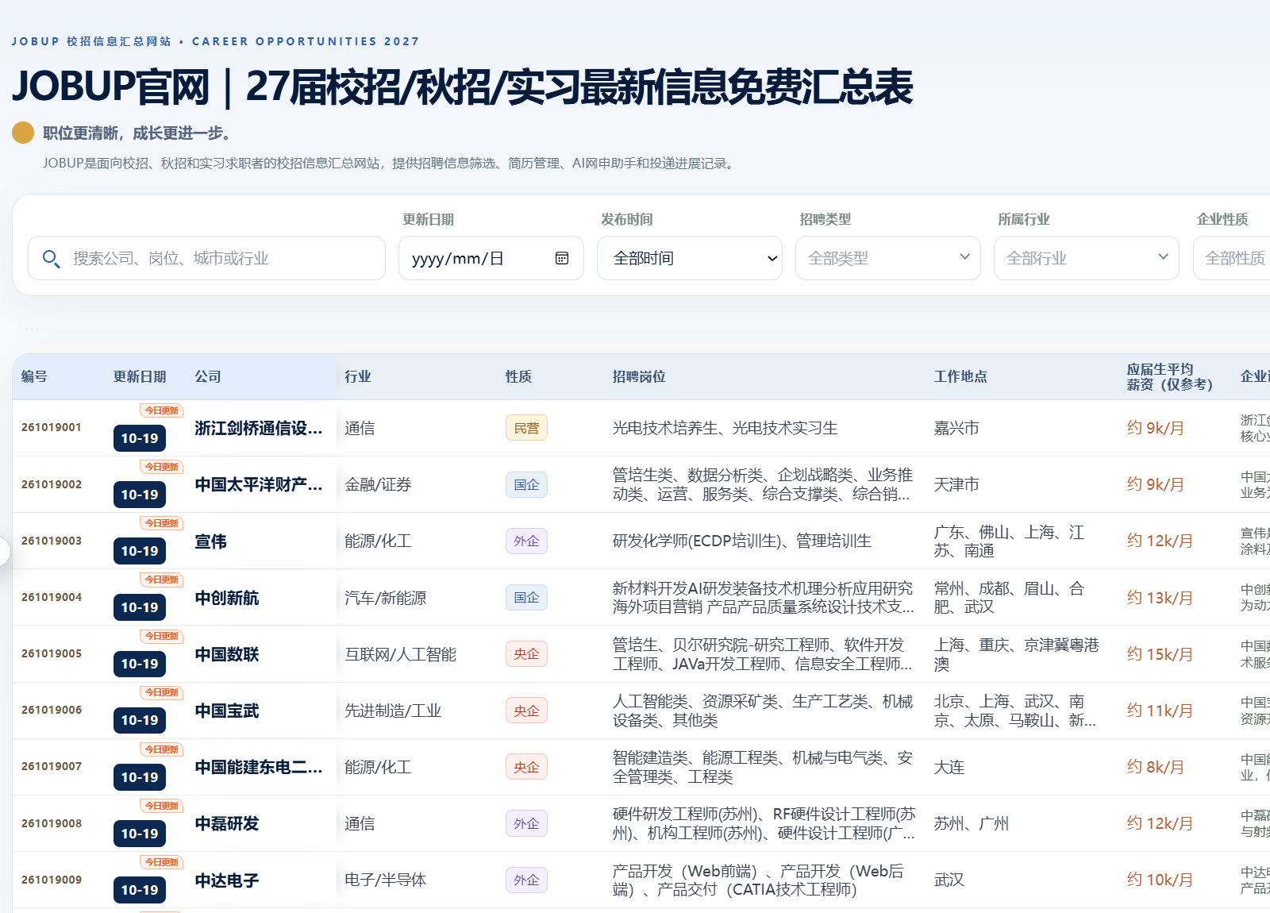The height and width of the screenshot is (913, 1270).
Task: Open company 宣伟
Action: pos(211,541)
